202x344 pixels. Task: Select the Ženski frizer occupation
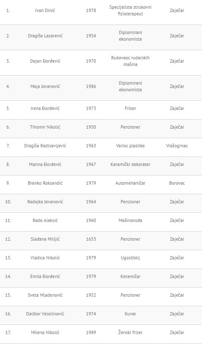130,332
